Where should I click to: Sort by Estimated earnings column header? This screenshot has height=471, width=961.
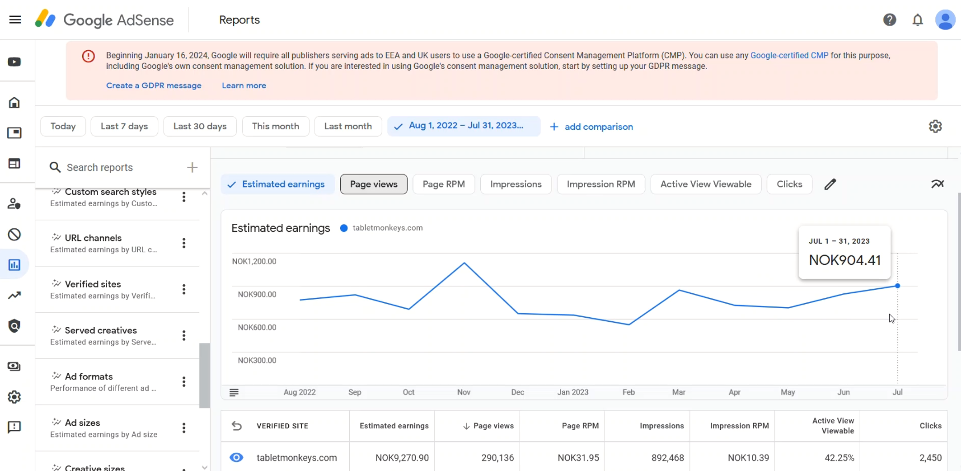(394, 426)
